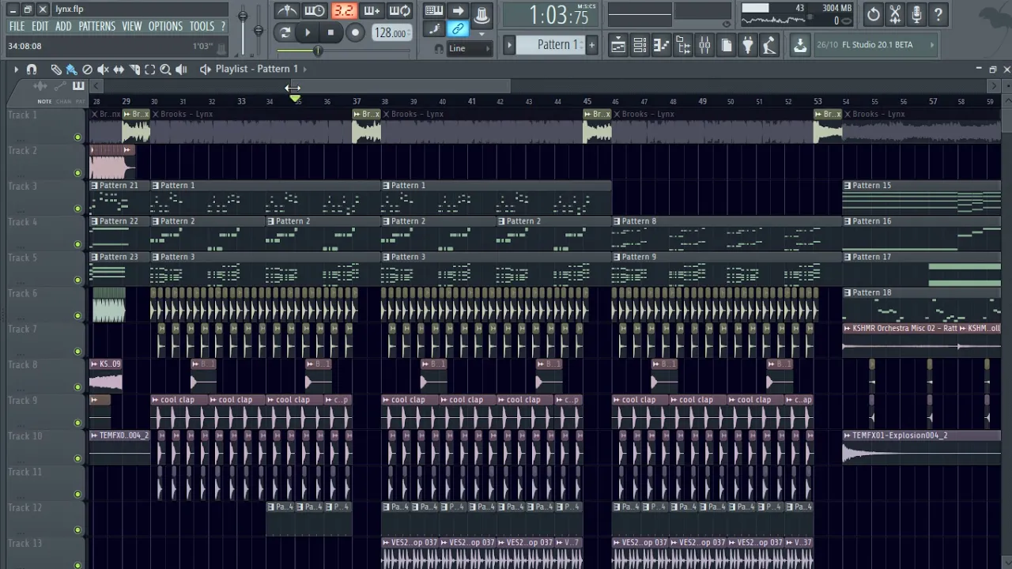The image size is (1012, 569).
Task: Toggle typing keyboard to piano icon
Action: coord(433,11)
